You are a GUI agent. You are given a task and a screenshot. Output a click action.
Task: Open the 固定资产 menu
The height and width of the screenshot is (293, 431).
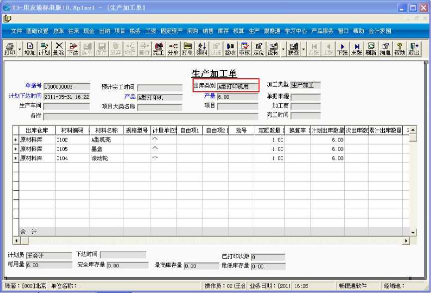[x=172, y=31]
